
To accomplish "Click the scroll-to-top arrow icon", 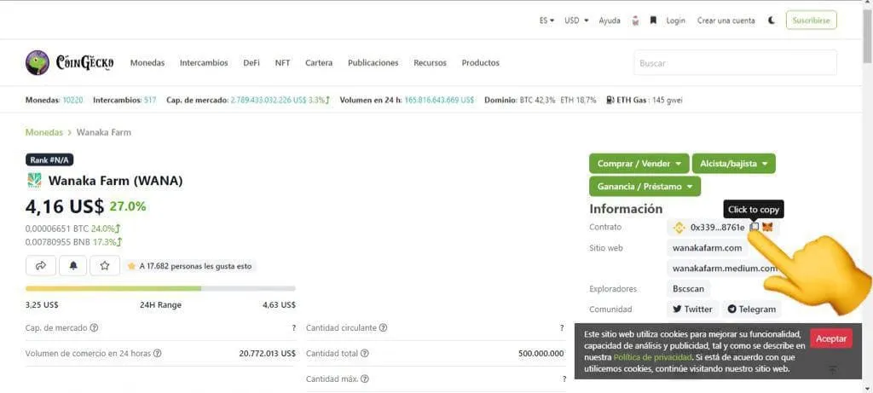I will pos(832,370).
